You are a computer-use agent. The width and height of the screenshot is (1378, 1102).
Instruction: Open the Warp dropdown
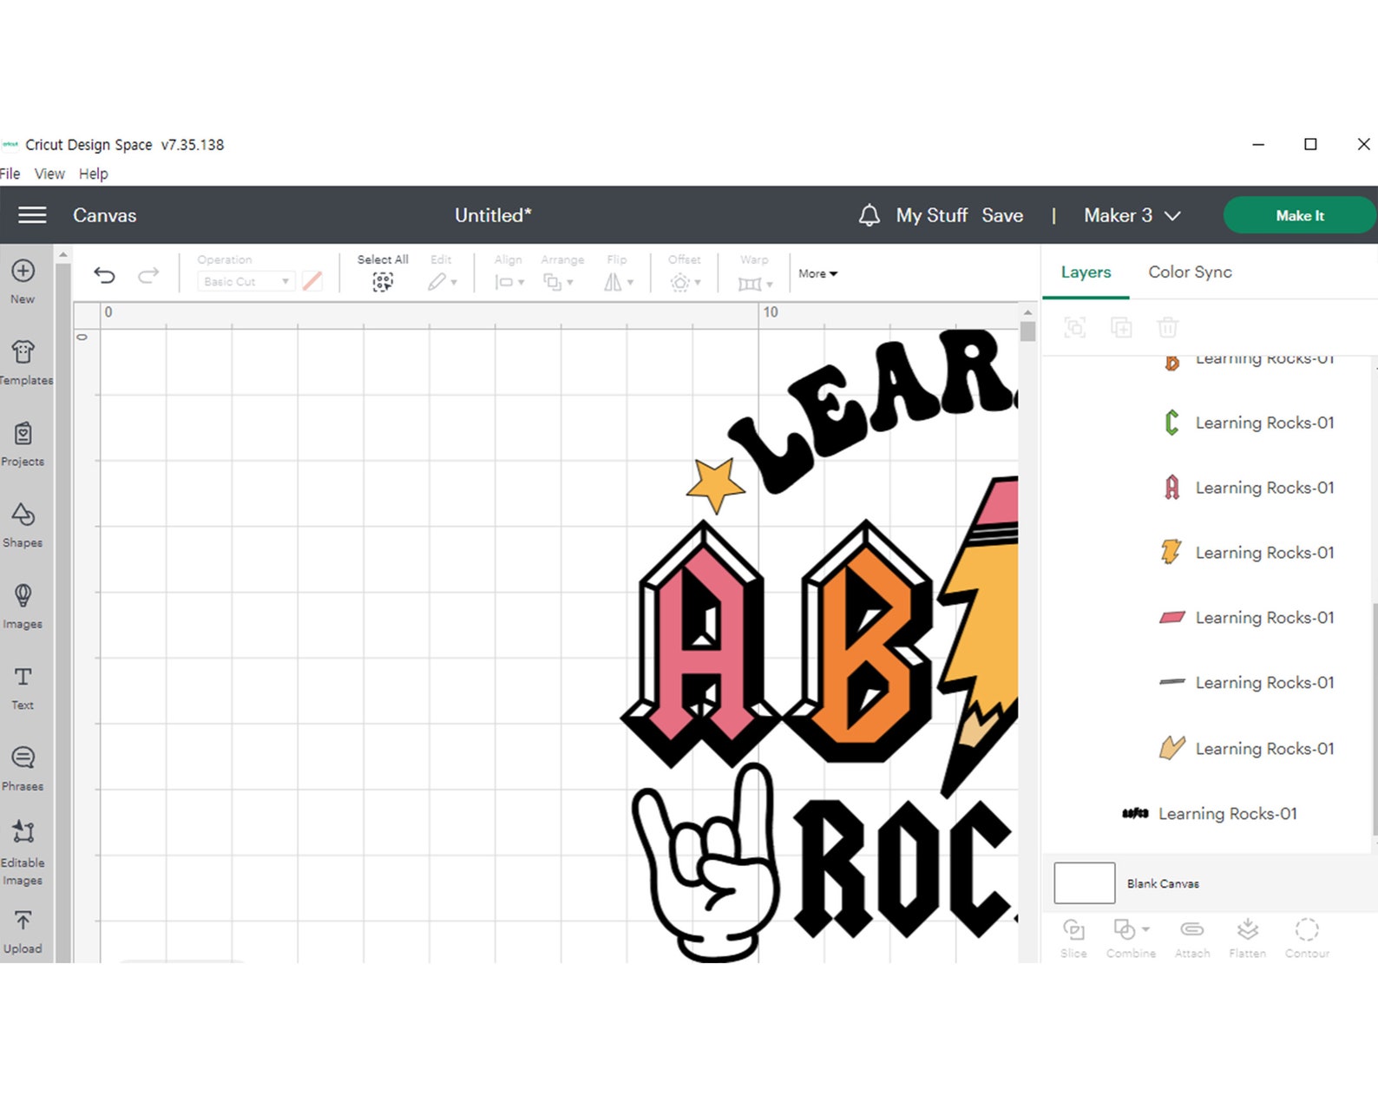click(754, 283)
